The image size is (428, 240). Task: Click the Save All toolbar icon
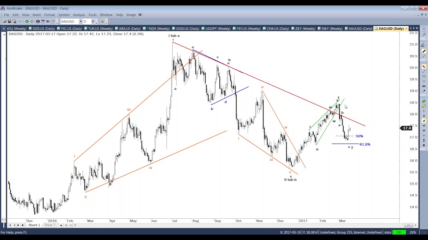coord(14,22)
